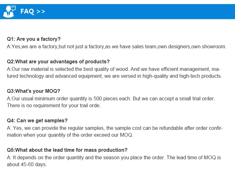
Task: Click the line starting "mation when your quantity"
Action: (x=70, y=135)
